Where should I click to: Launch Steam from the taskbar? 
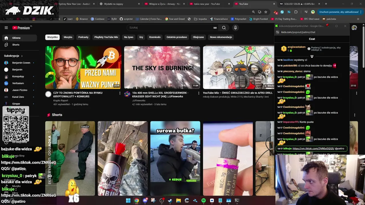pyautogui.click(x=170, y=200)
